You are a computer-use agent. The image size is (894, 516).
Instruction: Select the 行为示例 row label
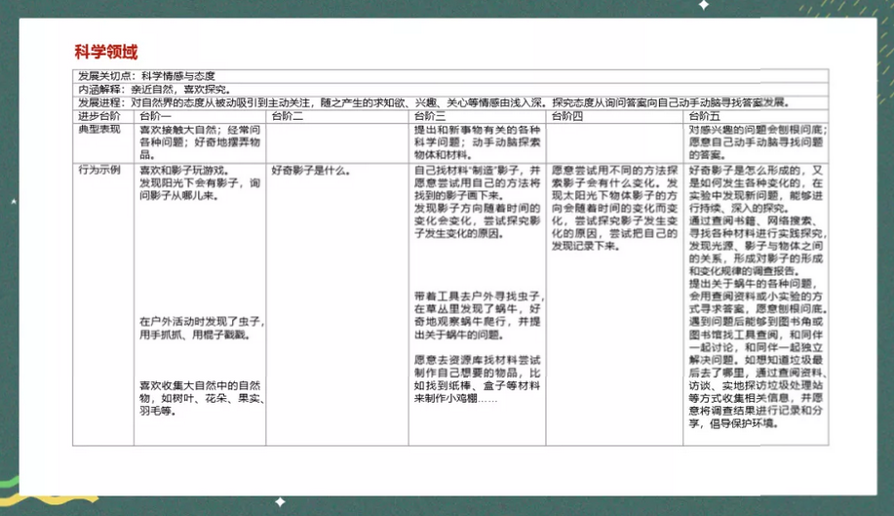[99, 169]
